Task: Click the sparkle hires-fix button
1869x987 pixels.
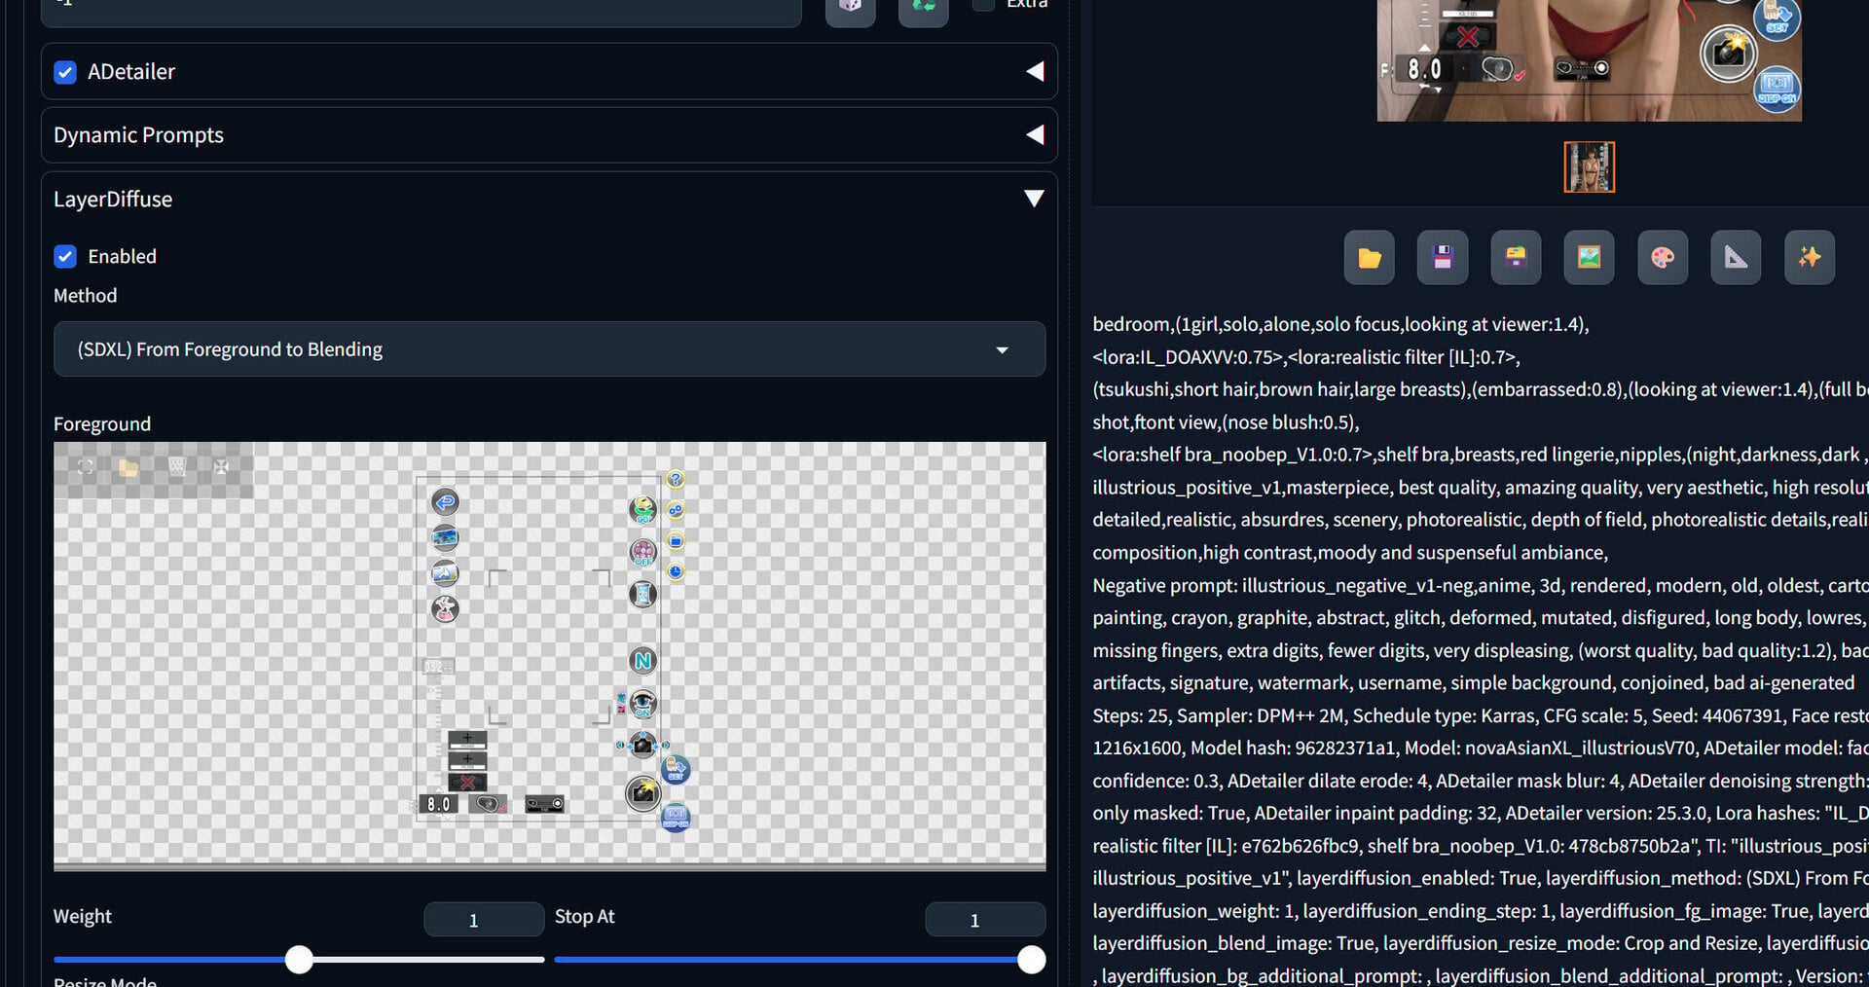Action: coord(1810,257)
